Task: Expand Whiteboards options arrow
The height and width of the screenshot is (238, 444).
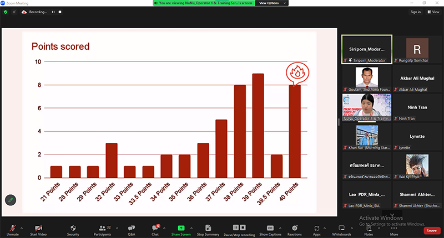Action: pyautogui.click(x=352, y=228)
